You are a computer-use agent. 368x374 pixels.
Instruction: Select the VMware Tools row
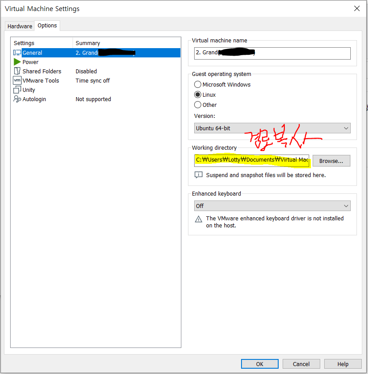click(96, 81)
